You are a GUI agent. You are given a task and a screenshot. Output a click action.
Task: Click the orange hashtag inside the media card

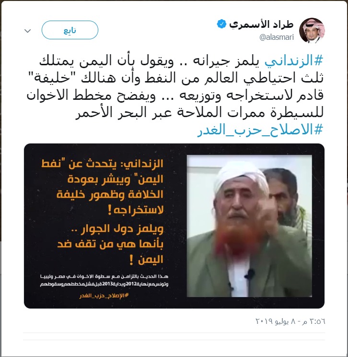pos(104,296)
